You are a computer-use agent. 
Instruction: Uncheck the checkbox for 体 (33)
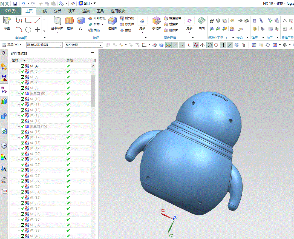23,203
